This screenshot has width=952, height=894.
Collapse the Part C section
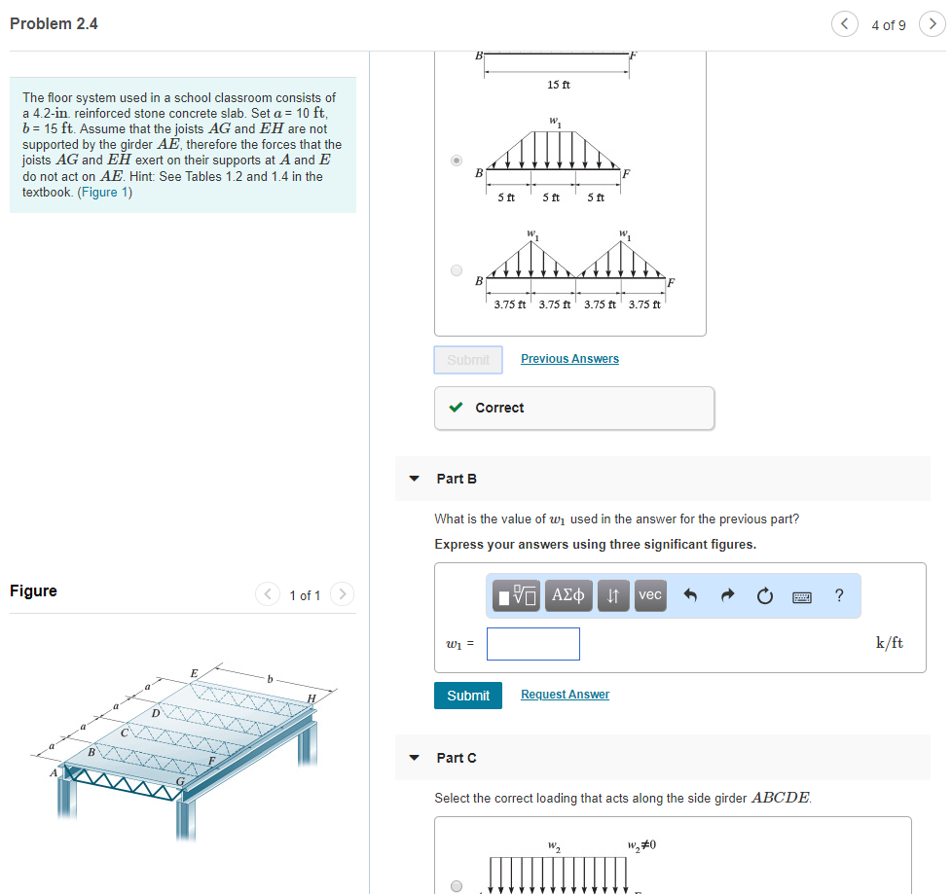(414, 758)
